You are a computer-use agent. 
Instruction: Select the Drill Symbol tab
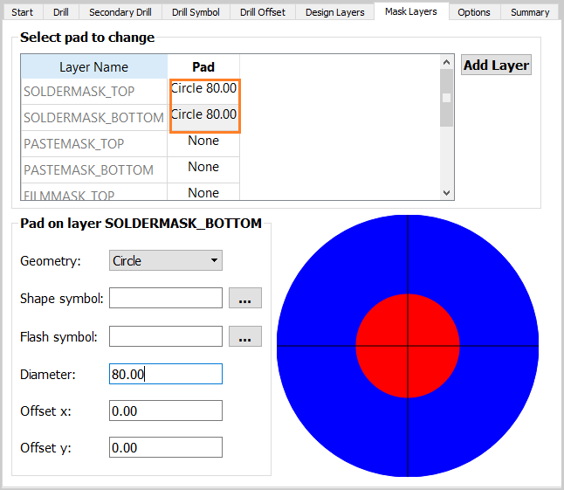(x=196, y=12)
